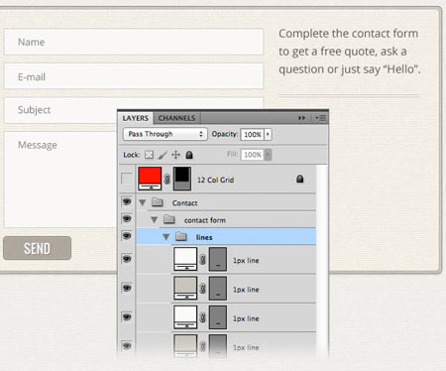
Task: Click the red color thumbnail of 12 Col Grid layer
Action: pyautogui.click(x=150, y=179)
